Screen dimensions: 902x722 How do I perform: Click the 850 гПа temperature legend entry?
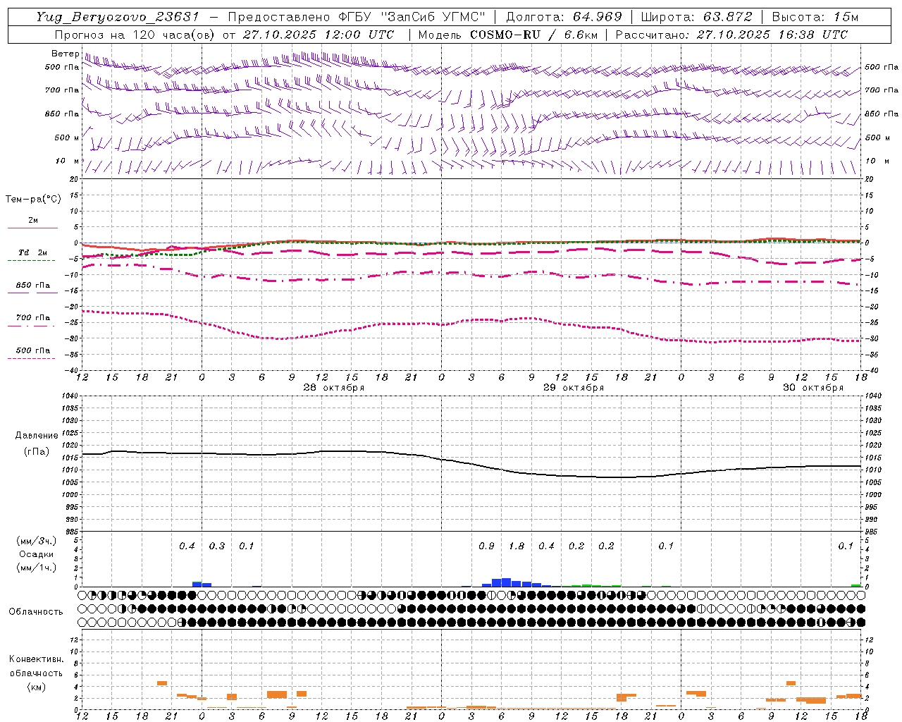pos(32,286)
